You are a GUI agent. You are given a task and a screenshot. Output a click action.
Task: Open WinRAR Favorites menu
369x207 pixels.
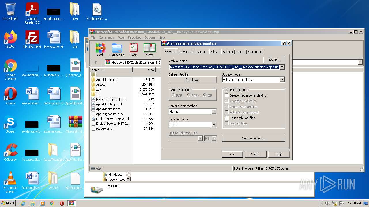click(134, 37)
